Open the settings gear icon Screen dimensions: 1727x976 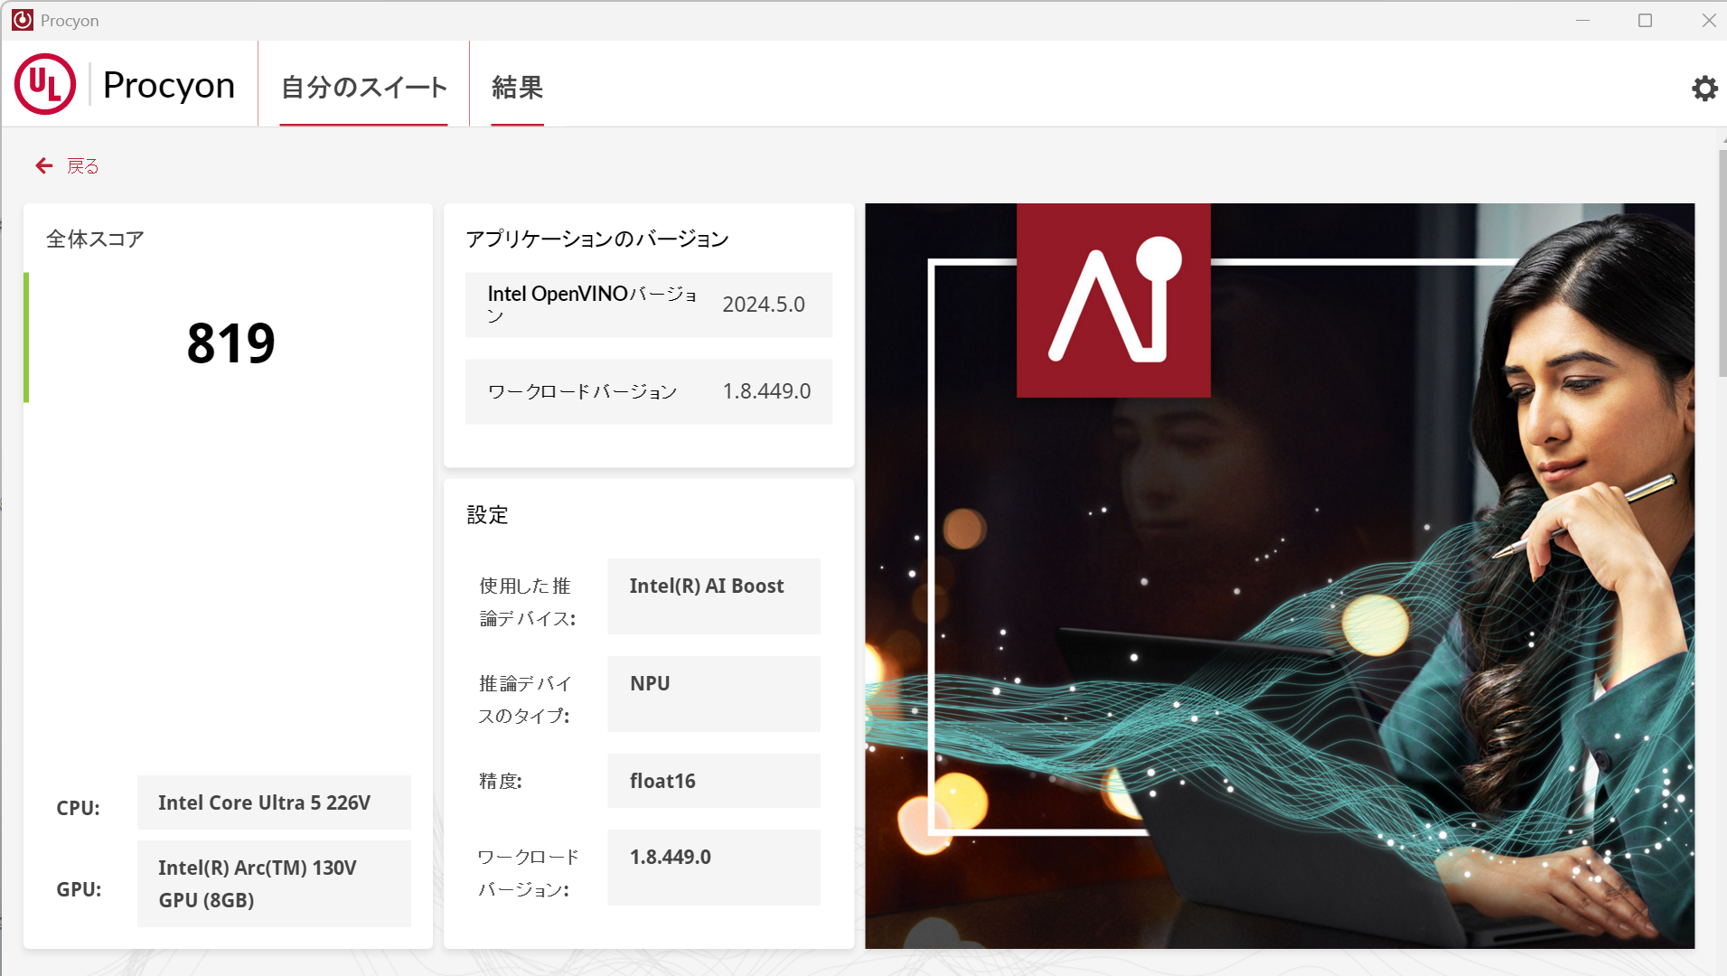coord(1704,88)
